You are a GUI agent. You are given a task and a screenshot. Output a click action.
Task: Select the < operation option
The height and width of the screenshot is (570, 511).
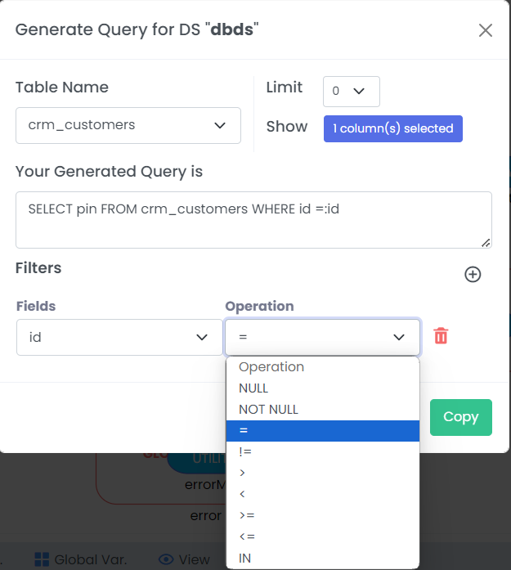pos(323,494)
